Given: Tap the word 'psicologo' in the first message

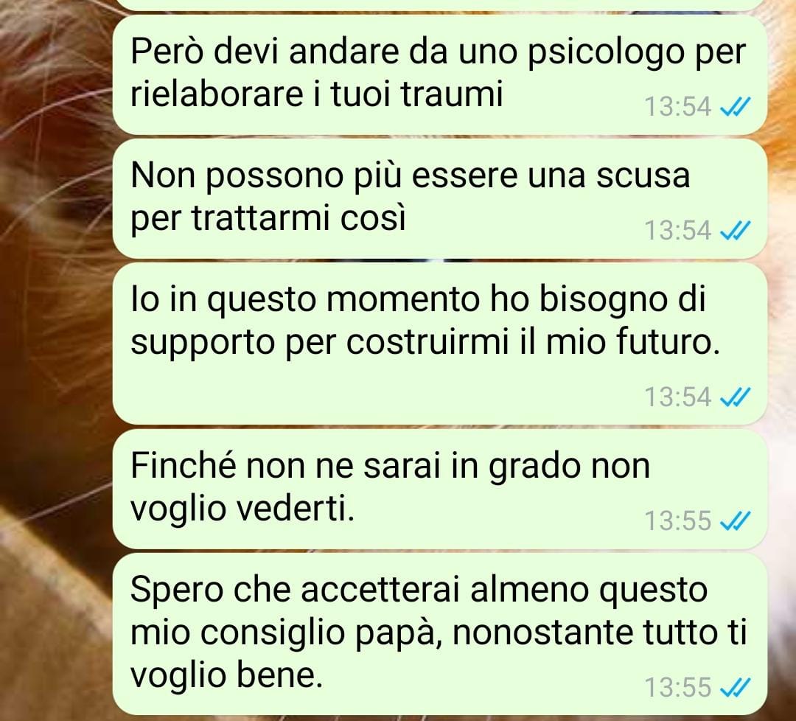Looking at the screenshot, I should point(606,53).
